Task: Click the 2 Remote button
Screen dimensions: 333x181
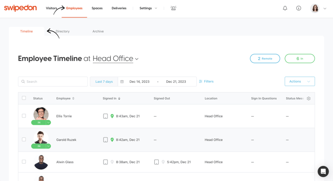Action: tap(265, 59)
